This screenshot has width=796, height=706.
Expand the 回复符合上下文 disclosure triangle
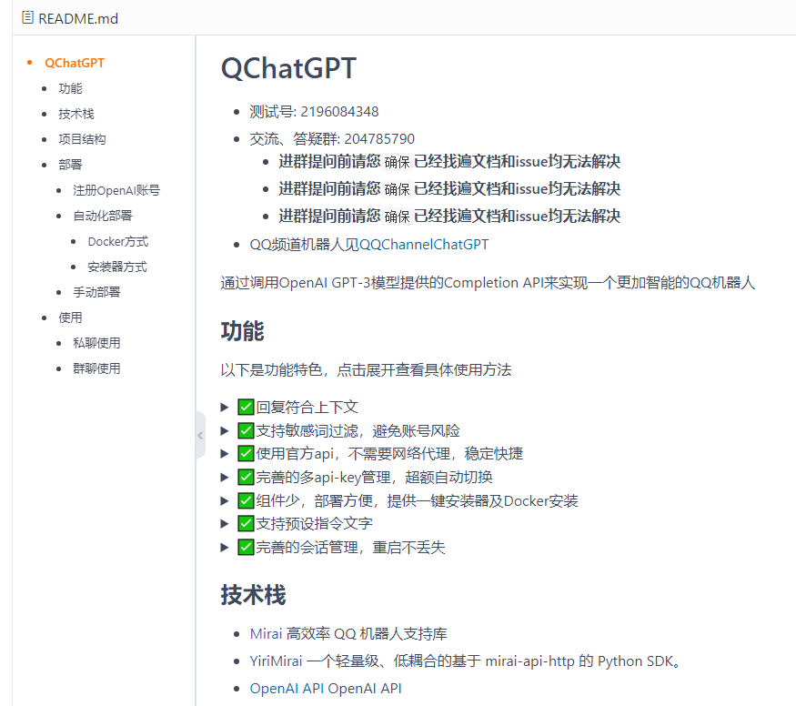click(225, 407)
